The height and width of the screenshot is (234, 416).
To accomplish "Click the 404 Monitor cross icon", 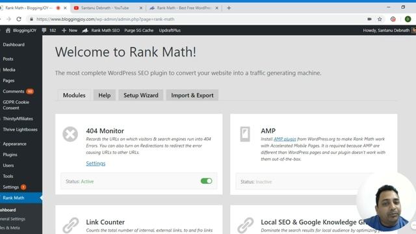I will click(x=70, y=134).
